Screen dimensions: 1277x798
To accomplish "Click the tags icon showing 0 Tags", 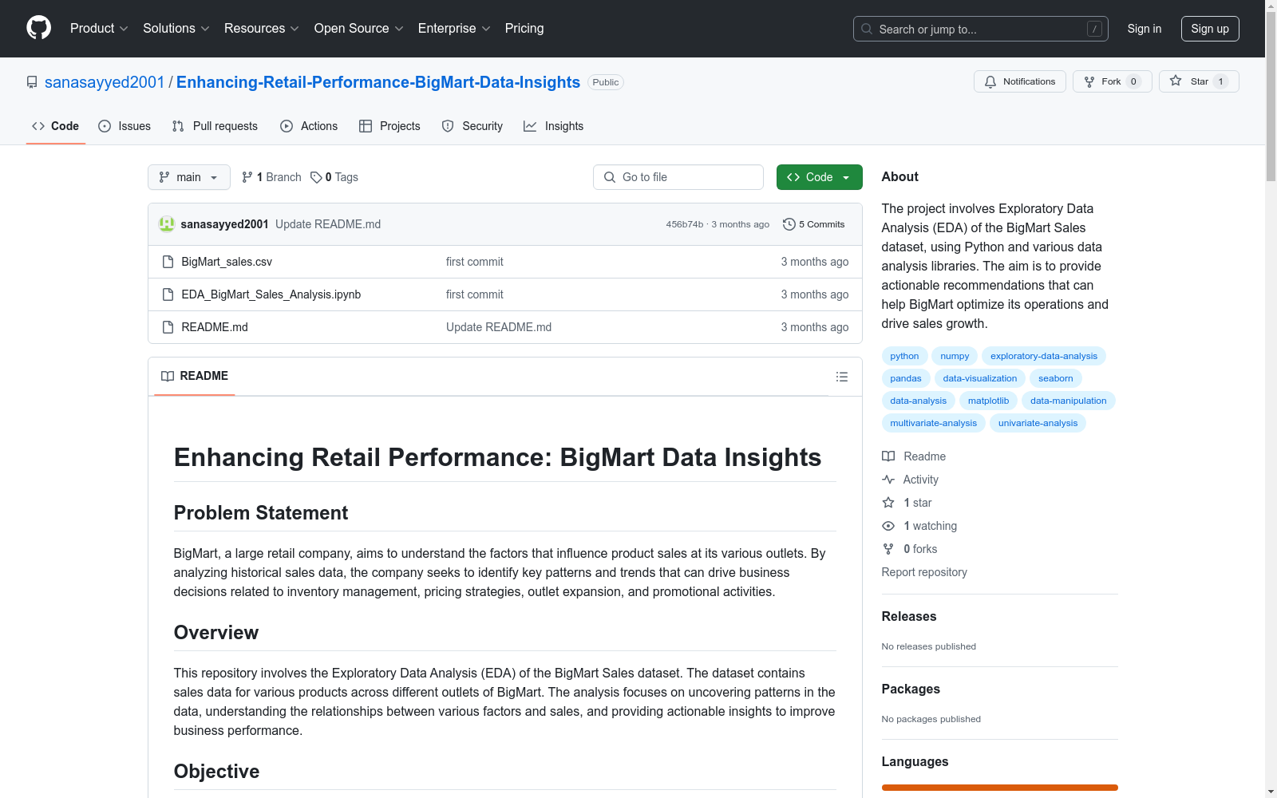I will 317,177.
